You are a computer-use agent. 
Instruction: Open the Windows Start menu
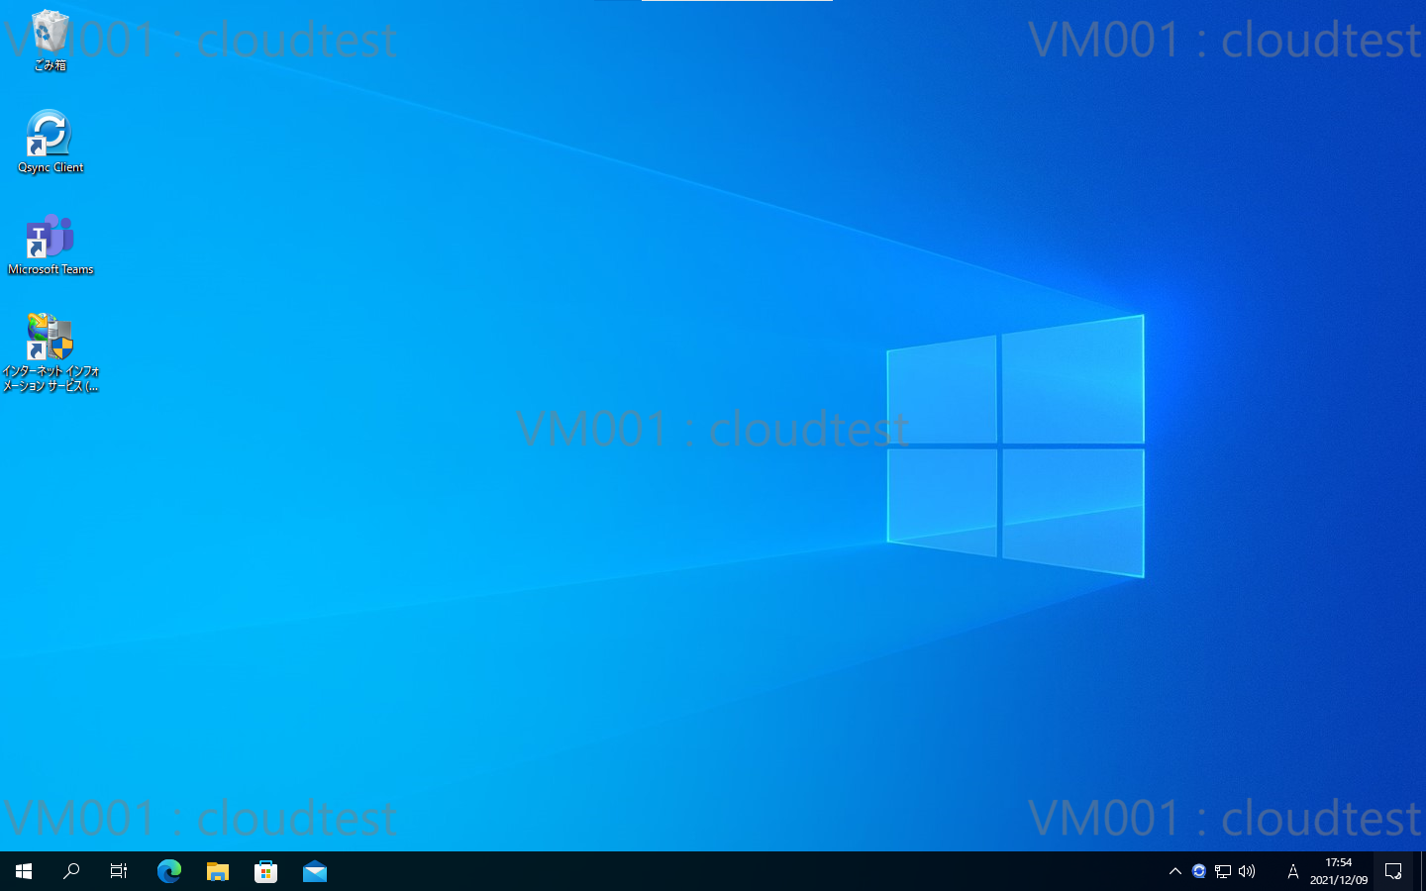tap(24, 871)
